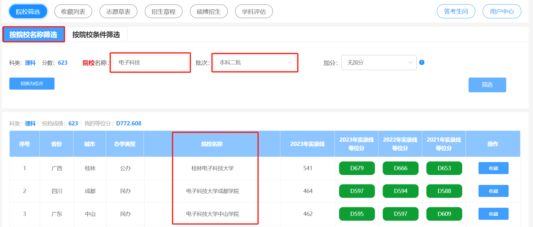Image resolution: width=533 pixels, height=227 pixels.
Task: Select the 院校筛选 tab
Action: (x=28, y=11)
